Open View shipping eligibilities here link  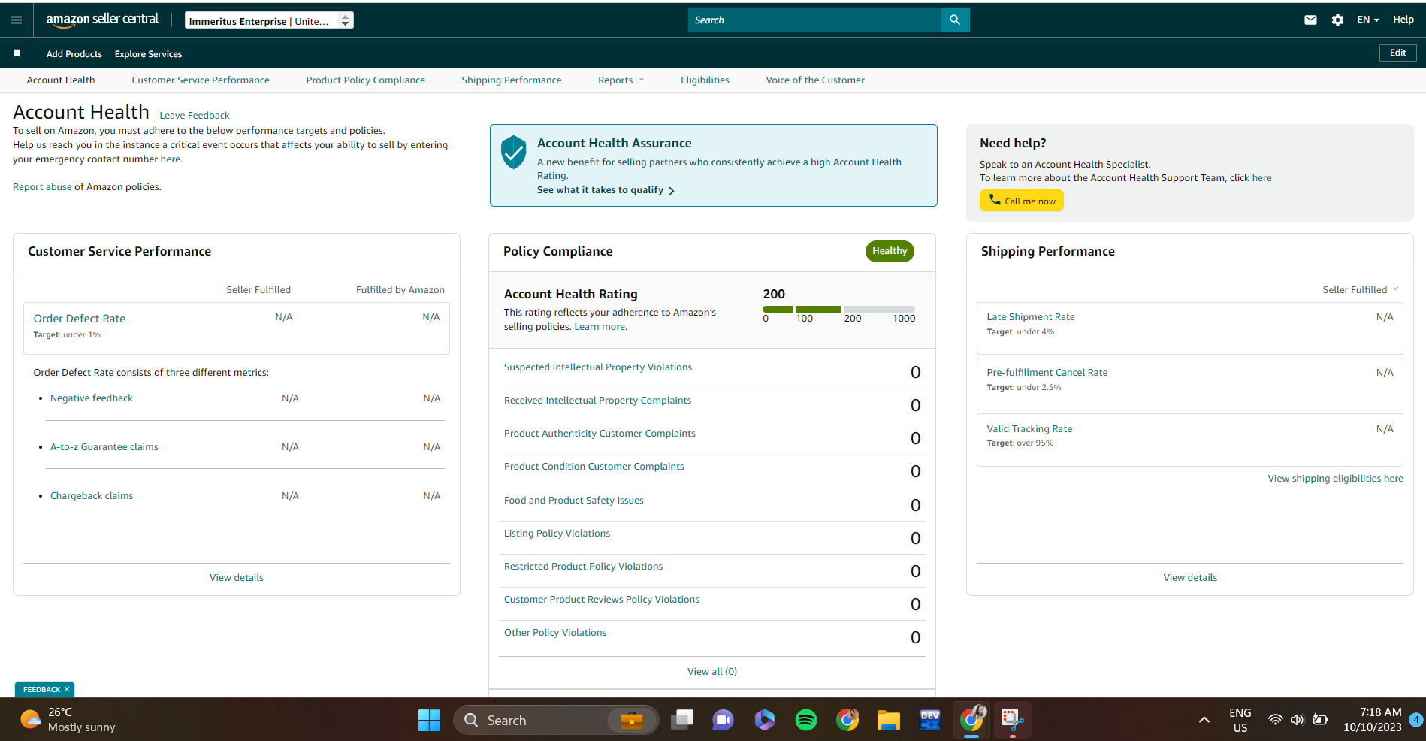pos(1335,479)
